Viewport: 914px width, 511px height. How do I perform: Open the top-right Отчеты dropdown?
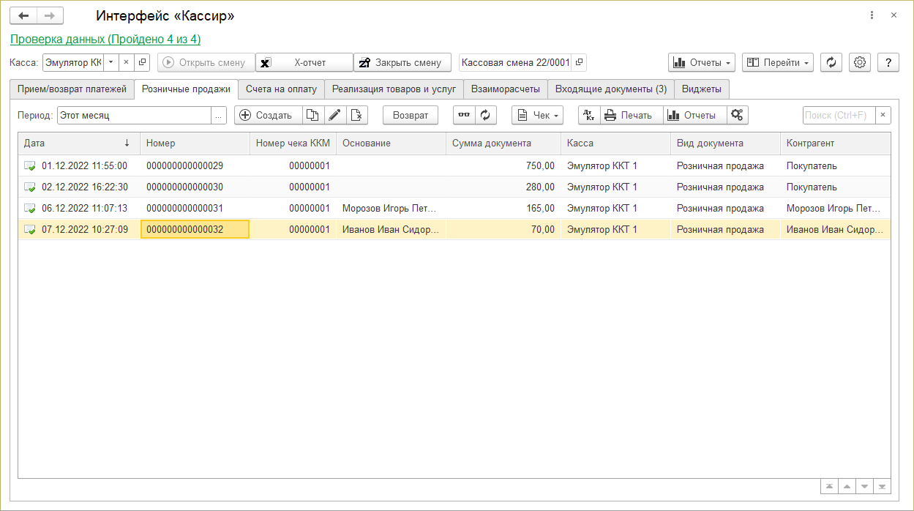pyautogui.click(x=701, y=63)
